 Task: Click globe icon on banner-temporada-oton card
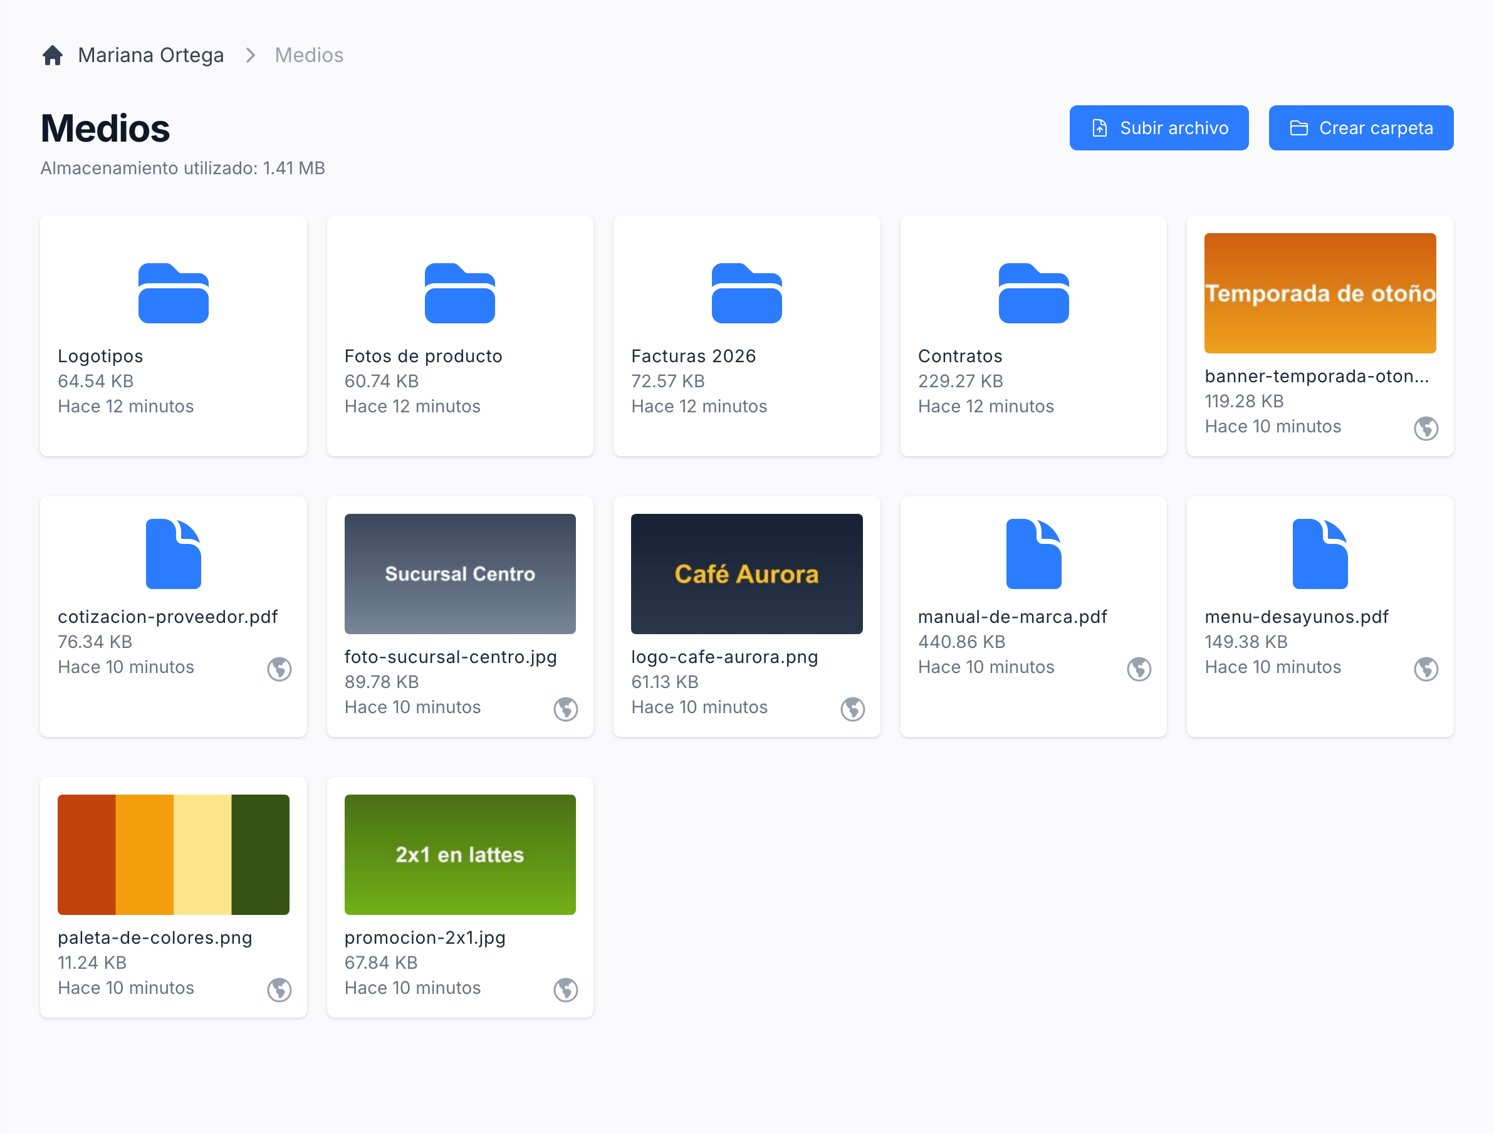[1426, 428]
